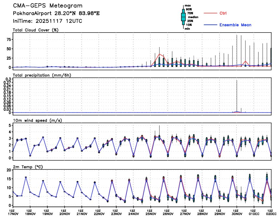Click the IniTime: 20251117 12UTC label
Screen dimensions: 280x219
[48, 21]
